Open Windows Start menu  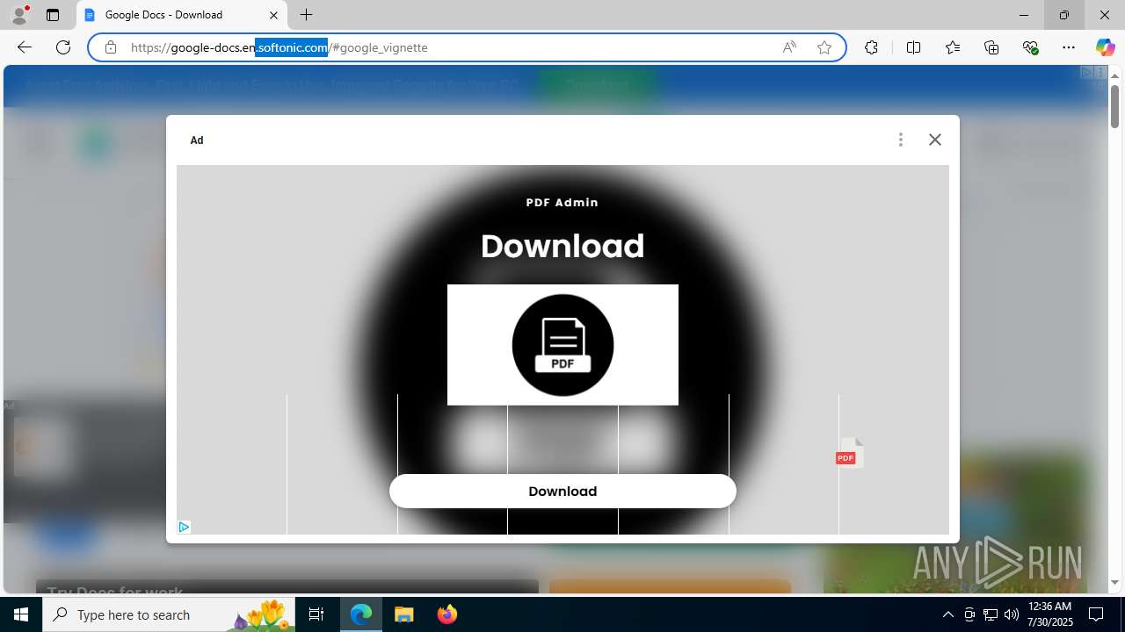(21, 614)
